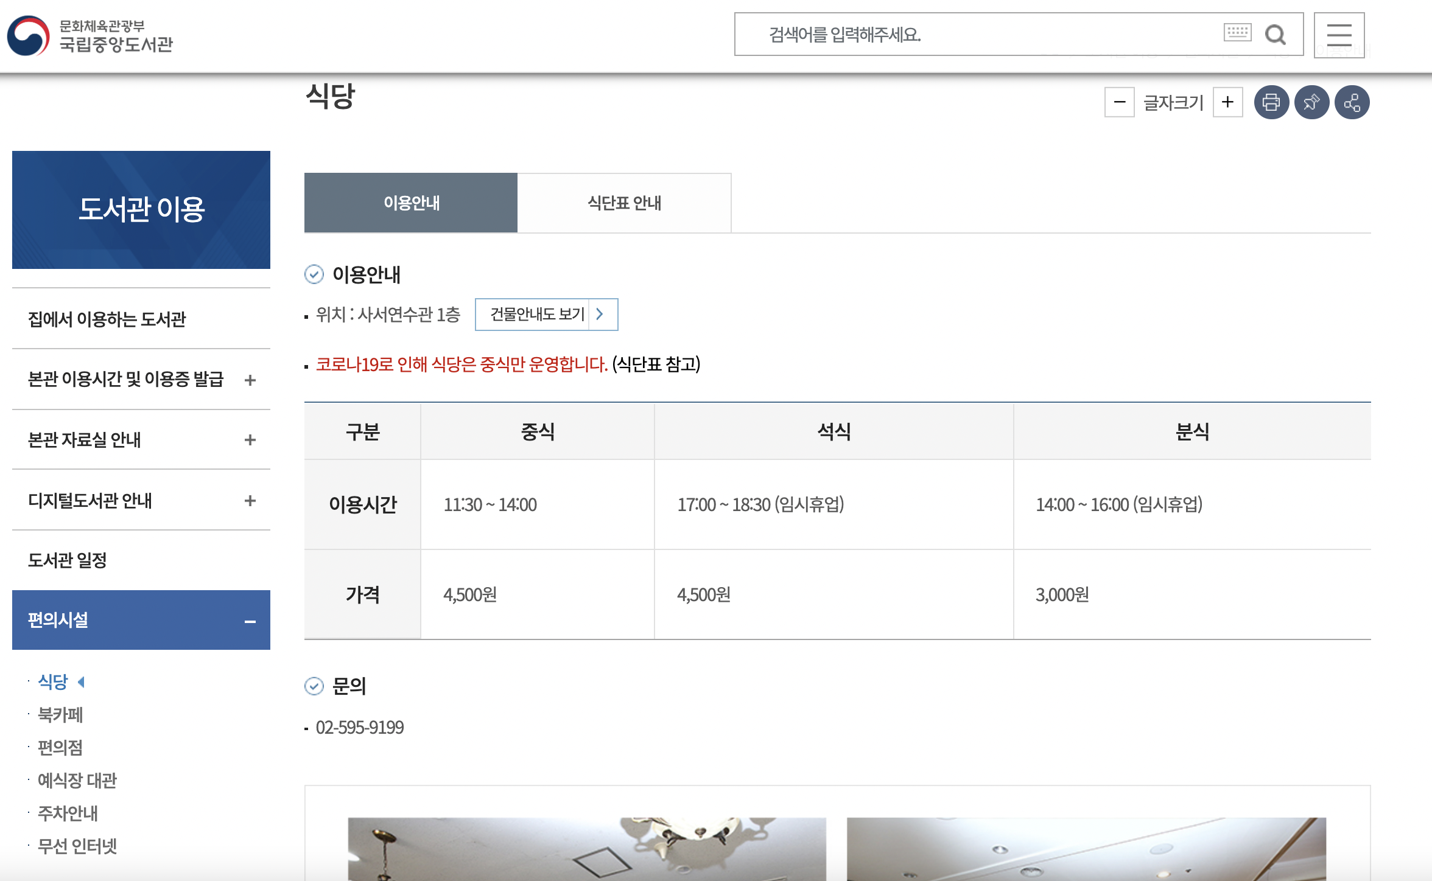Click the search magnifier icon
The width and height of the screenshot is (1432, 881).
tap(1275, 35)
